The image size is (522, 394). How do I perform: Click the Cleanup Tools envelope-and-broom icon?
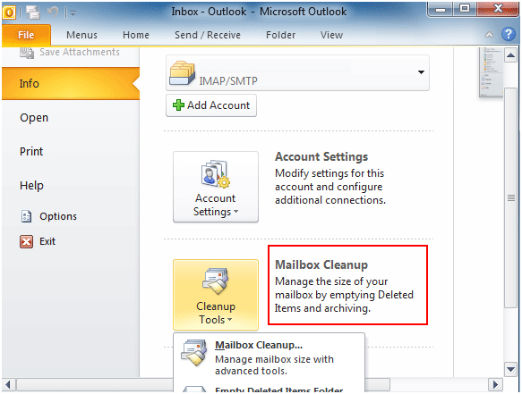216,281
